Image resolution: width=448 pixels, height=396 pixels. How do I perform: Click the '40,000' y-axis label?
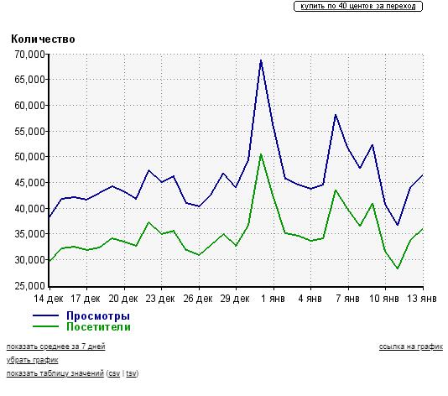[x=29, y=209]
